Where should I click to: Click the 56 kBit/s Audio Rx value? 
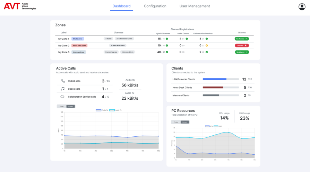(x=130, y=85)
